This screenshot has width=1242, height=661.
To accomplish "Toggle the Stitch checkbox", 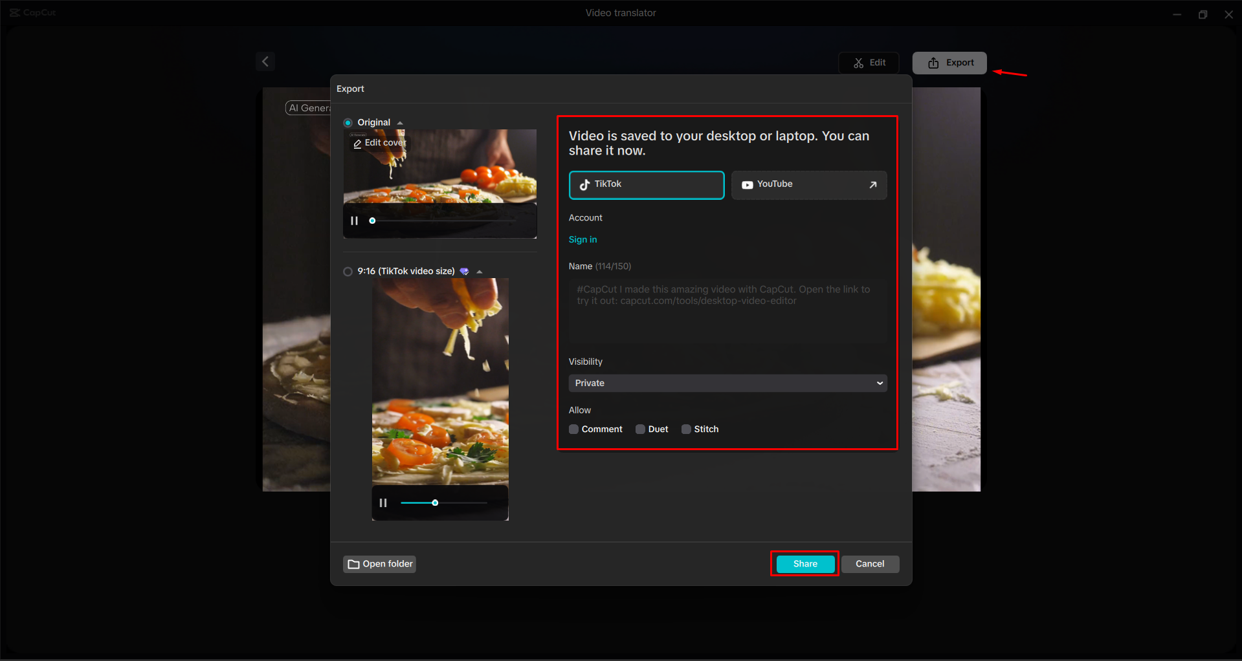I will [686, 429].
